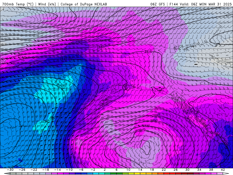The image size is (233, 175).
Task: Click the 2910 label directly above 2940
Action: (x=79, y=54)
